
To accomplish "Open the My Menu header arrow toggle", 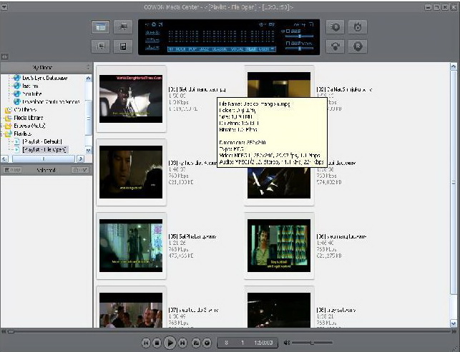I will coord(88,67).
